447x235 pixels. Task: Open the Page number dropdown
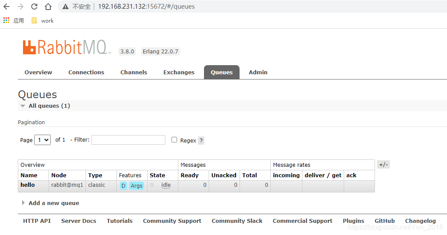tap(43, 140)
